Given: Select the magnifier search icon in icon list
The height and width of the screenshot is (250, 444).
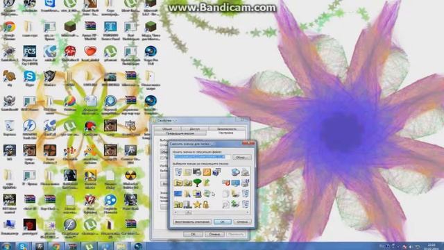Looking at the screenshot, I should (x=225, y=204).
